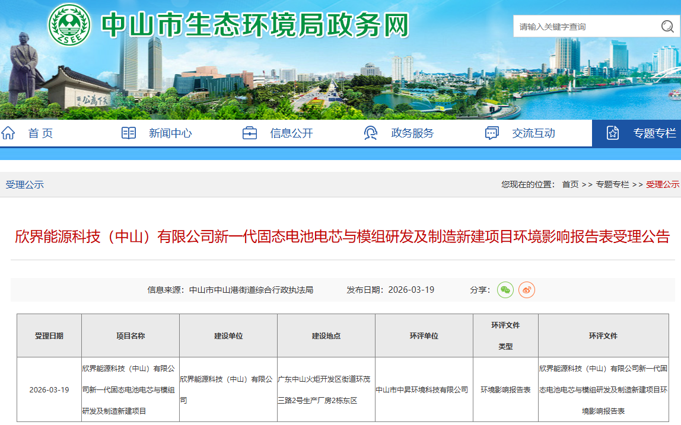Viewport: 681px width, 425px height.
Task: Select the 中山市中昇环境科技有限公司 table cell
Action: tap(424, 391)
